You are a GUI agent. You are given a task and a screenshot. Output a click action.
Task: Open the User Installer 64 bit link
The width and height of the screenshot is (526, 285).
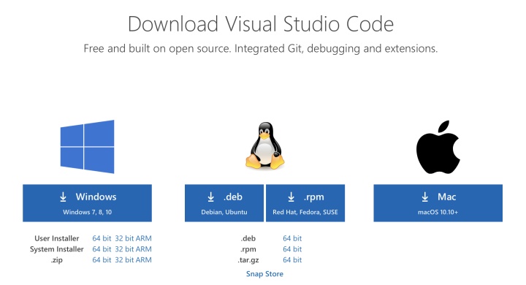click(x=102, y=238)
